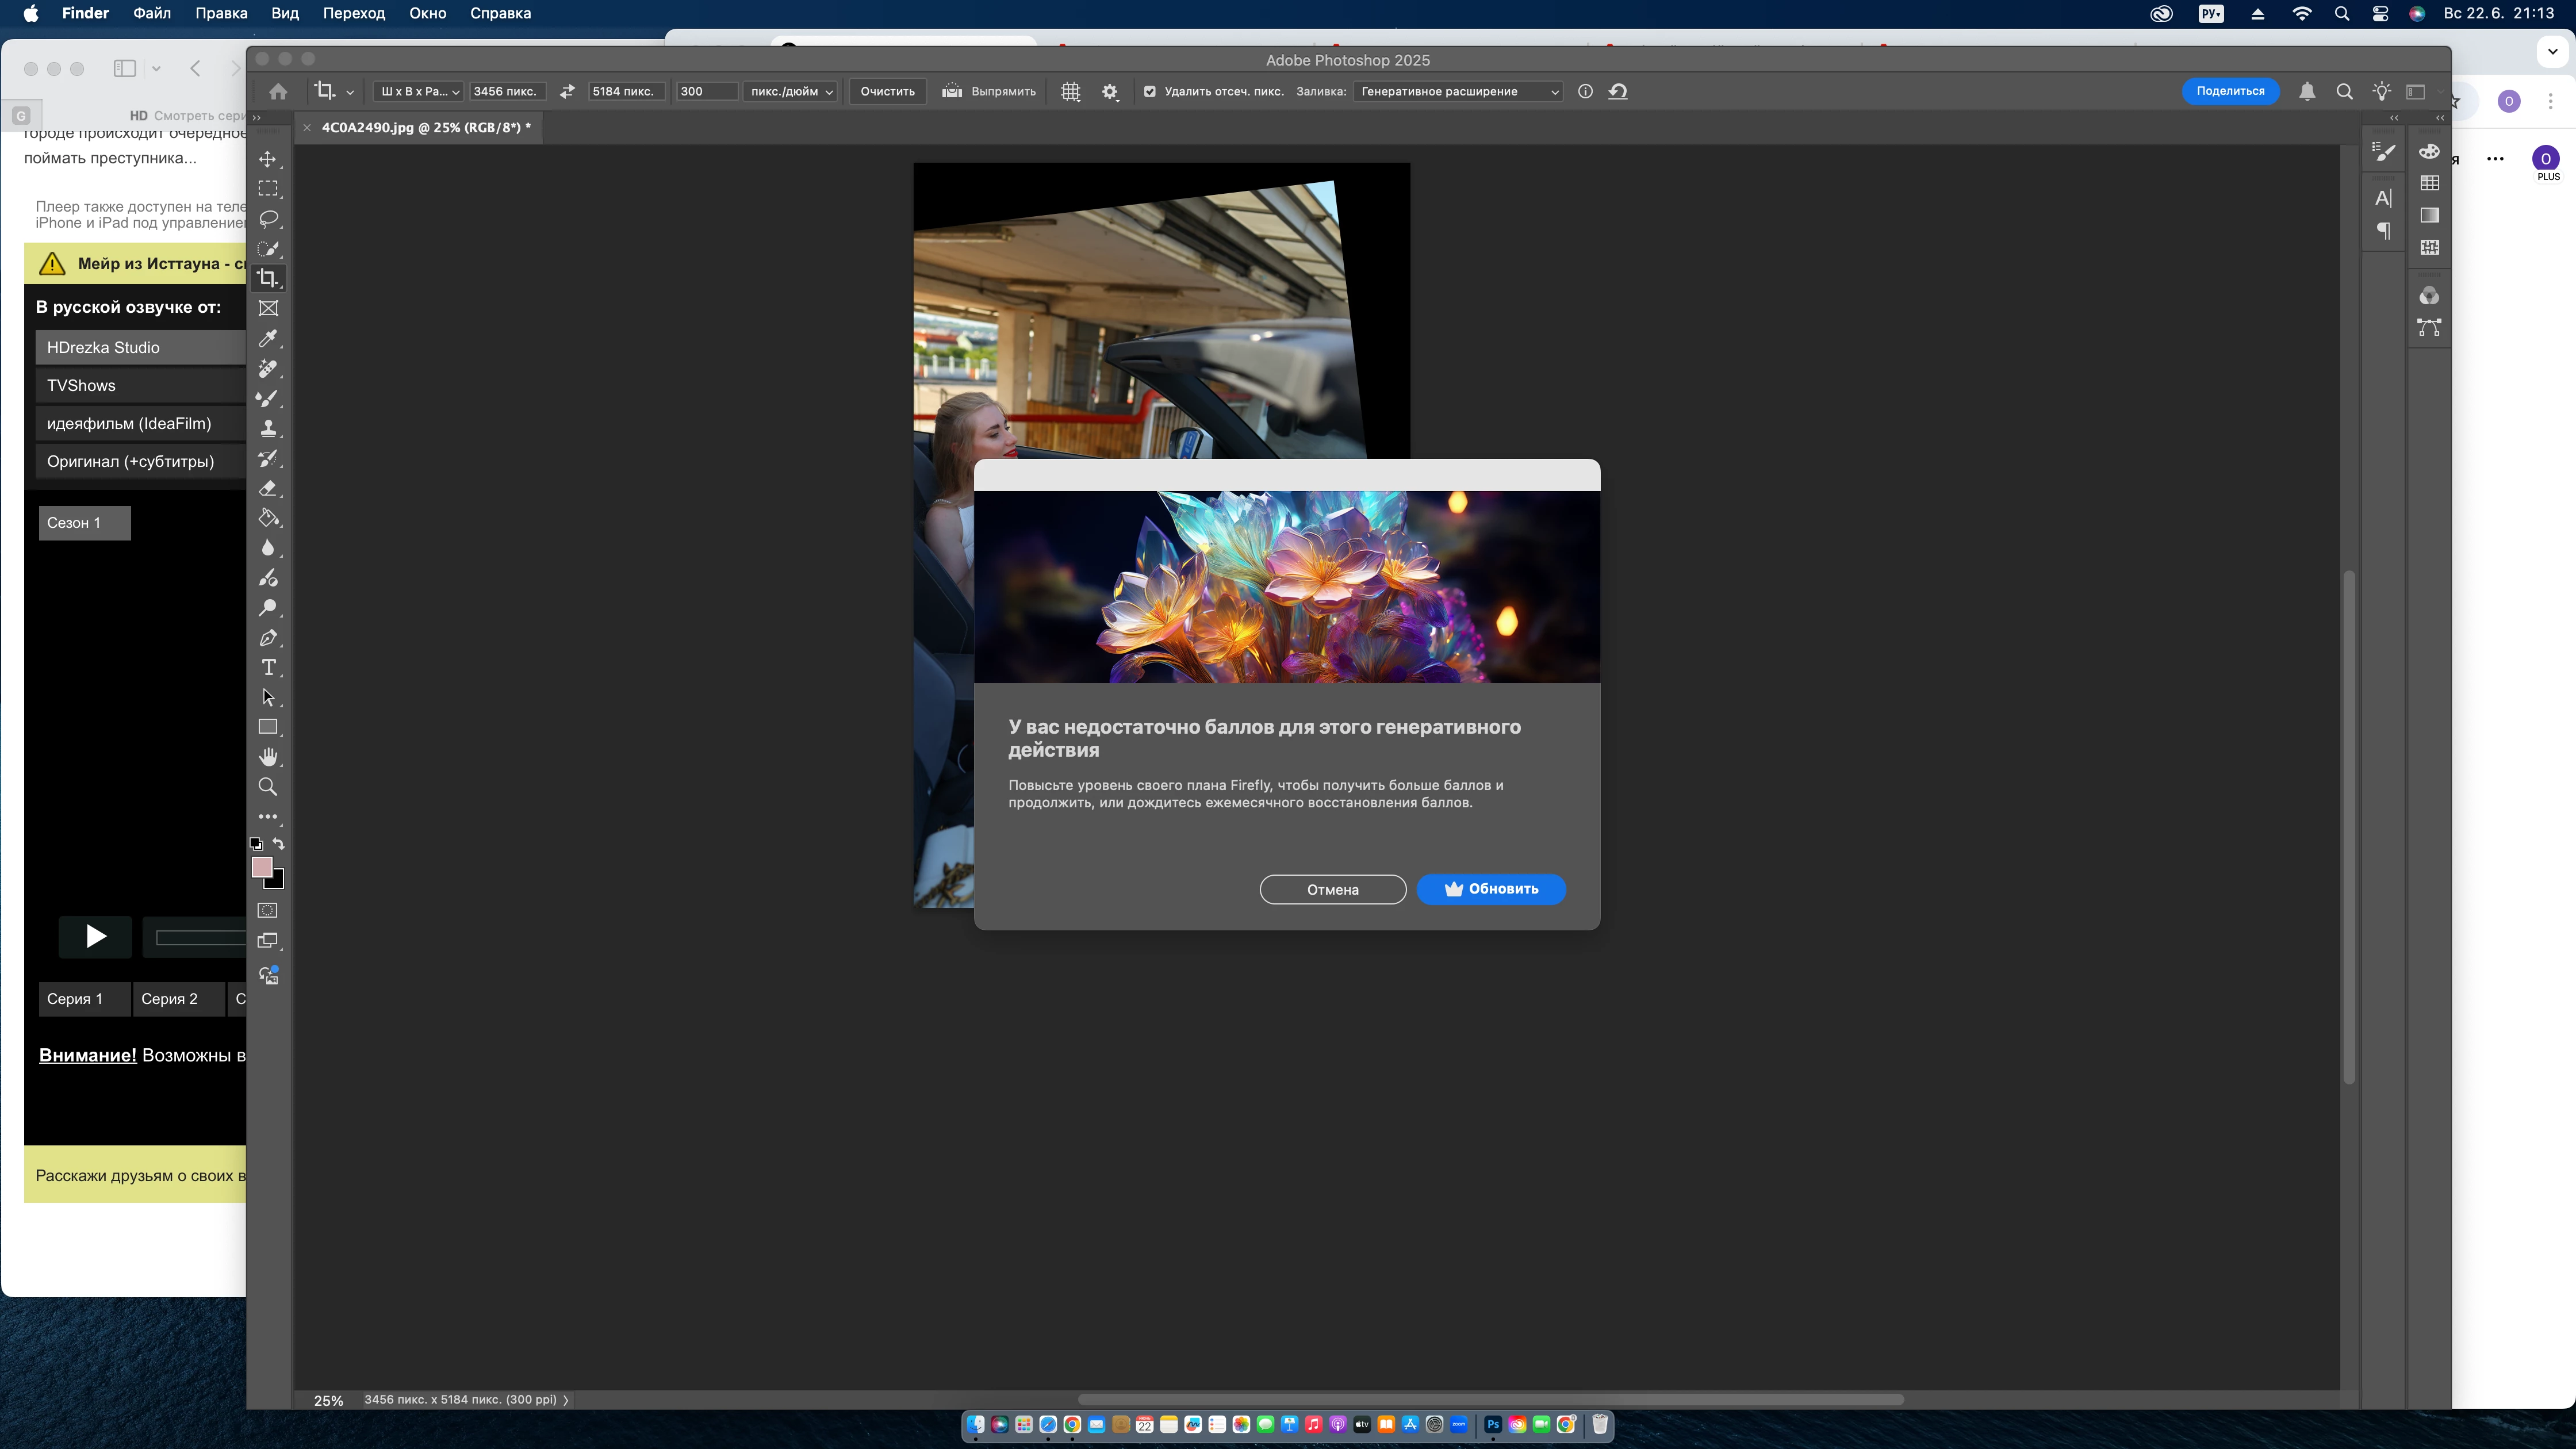
Task: Select the Eraser tool
Action: pos(267,489)
